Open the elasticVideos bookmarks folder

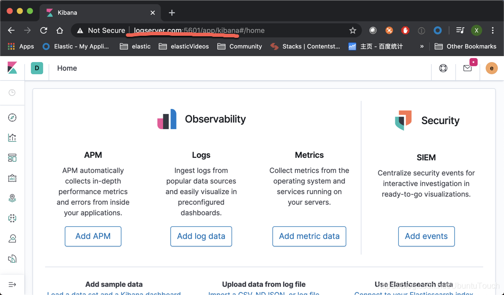click(x=184, y=46)
